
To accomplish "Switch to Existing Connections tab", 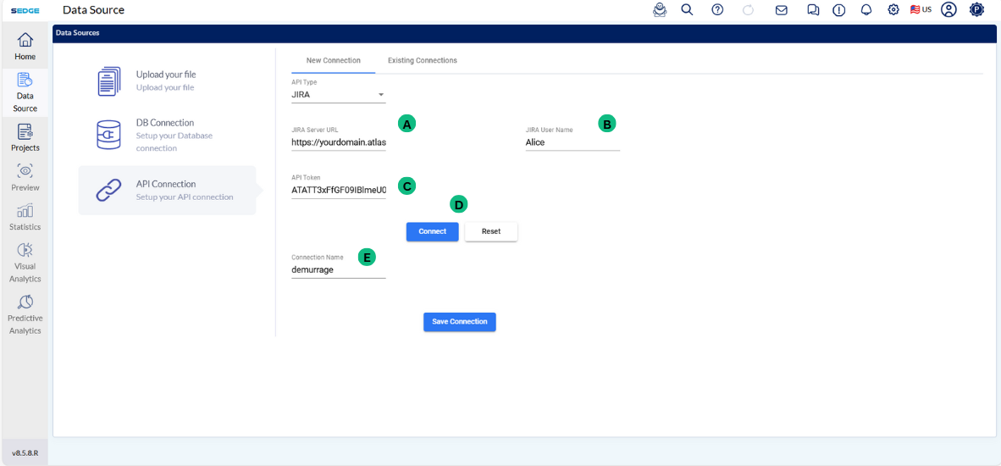I will [x=422, y=61].
